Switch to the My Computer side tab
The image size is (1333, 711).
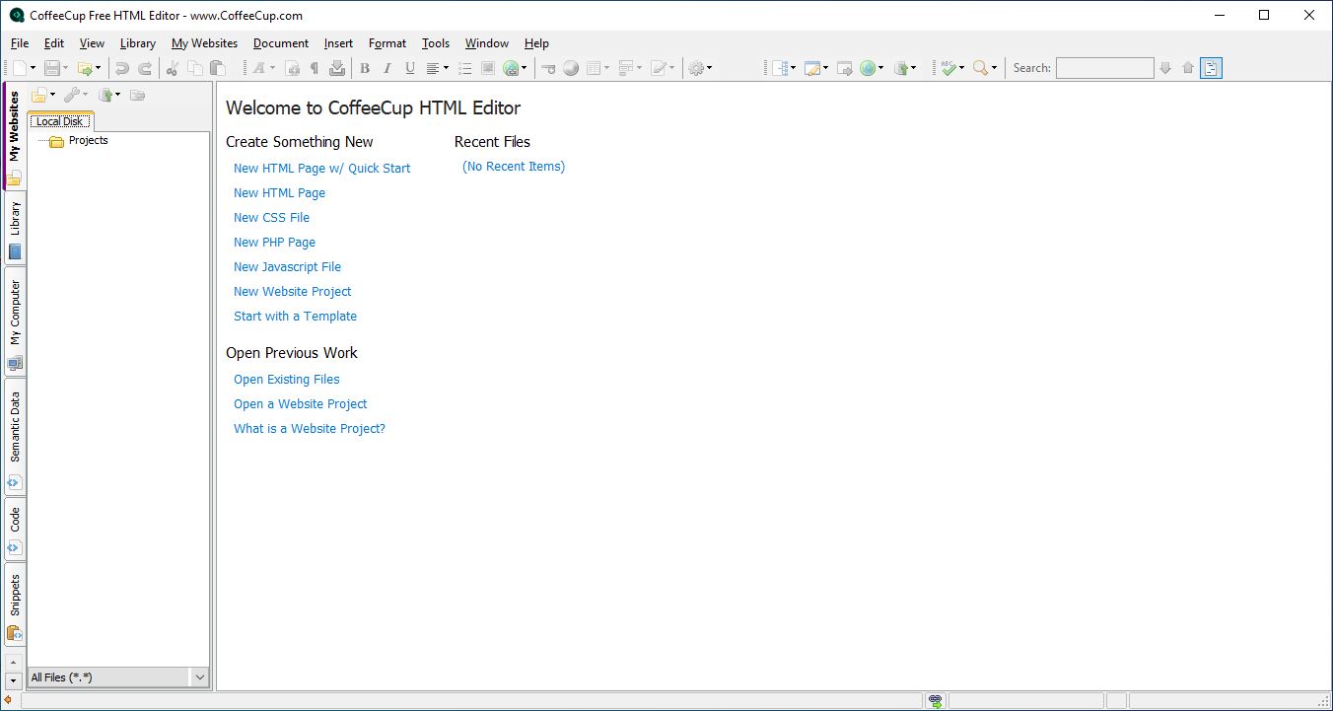click(x=15, y=322)
